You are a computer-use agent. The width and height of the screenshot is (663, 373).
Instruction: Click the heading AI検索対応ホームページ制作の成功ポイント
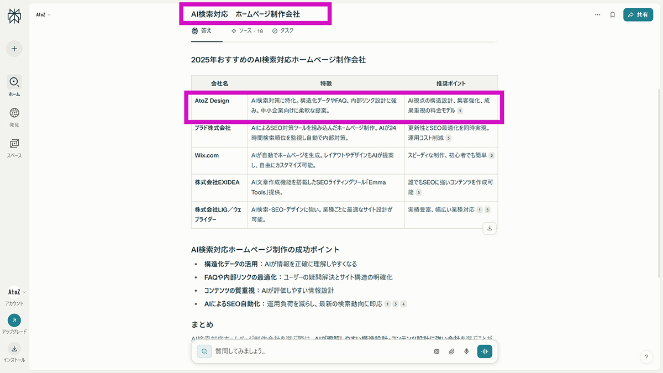pyautogui.click(x=265, y=250)
